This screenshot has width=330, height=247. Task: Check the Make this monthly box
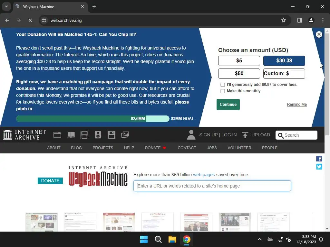coord(223,91)
